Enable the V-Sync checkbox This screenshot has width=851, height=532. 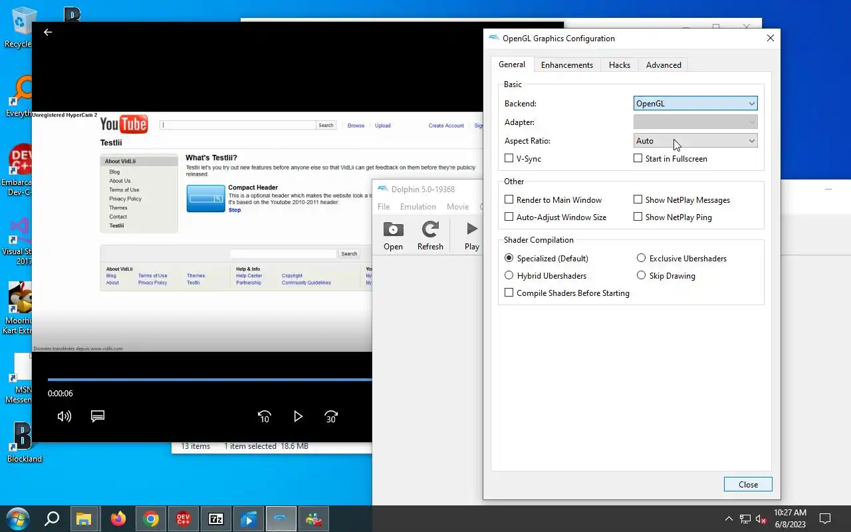(509, 158)
